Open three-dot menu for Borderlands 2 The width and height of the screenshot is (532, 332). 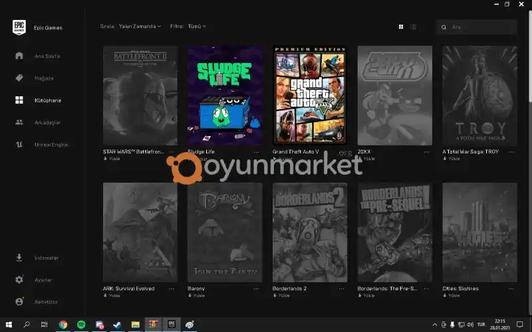tap(341, 289)
